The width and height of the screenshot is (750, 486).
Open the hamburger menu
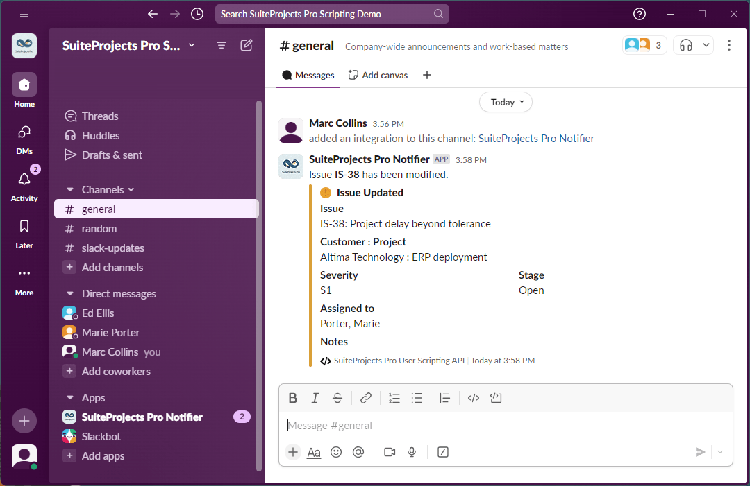point(24,15)
